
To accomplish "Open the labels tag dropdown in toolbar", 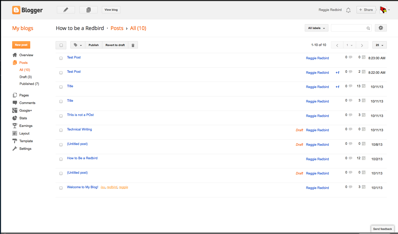I will click(x=77, y=45).
